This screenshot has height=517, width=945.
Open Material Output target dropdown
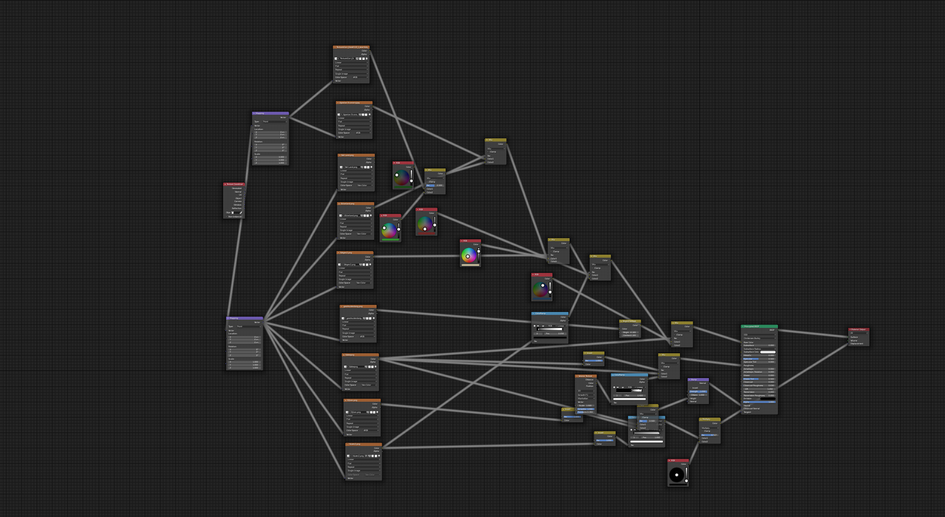pos(859,333)
